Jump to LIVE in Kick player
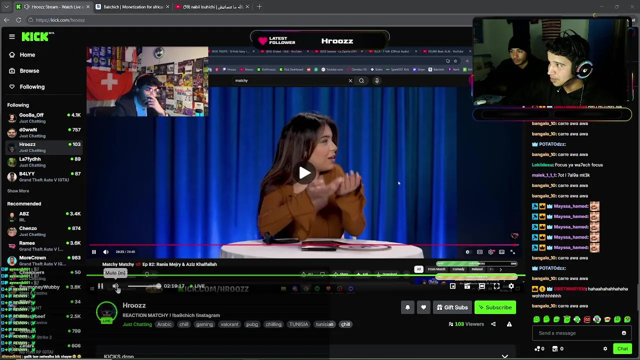The image size is (640, 360). [x=196, y=286]
